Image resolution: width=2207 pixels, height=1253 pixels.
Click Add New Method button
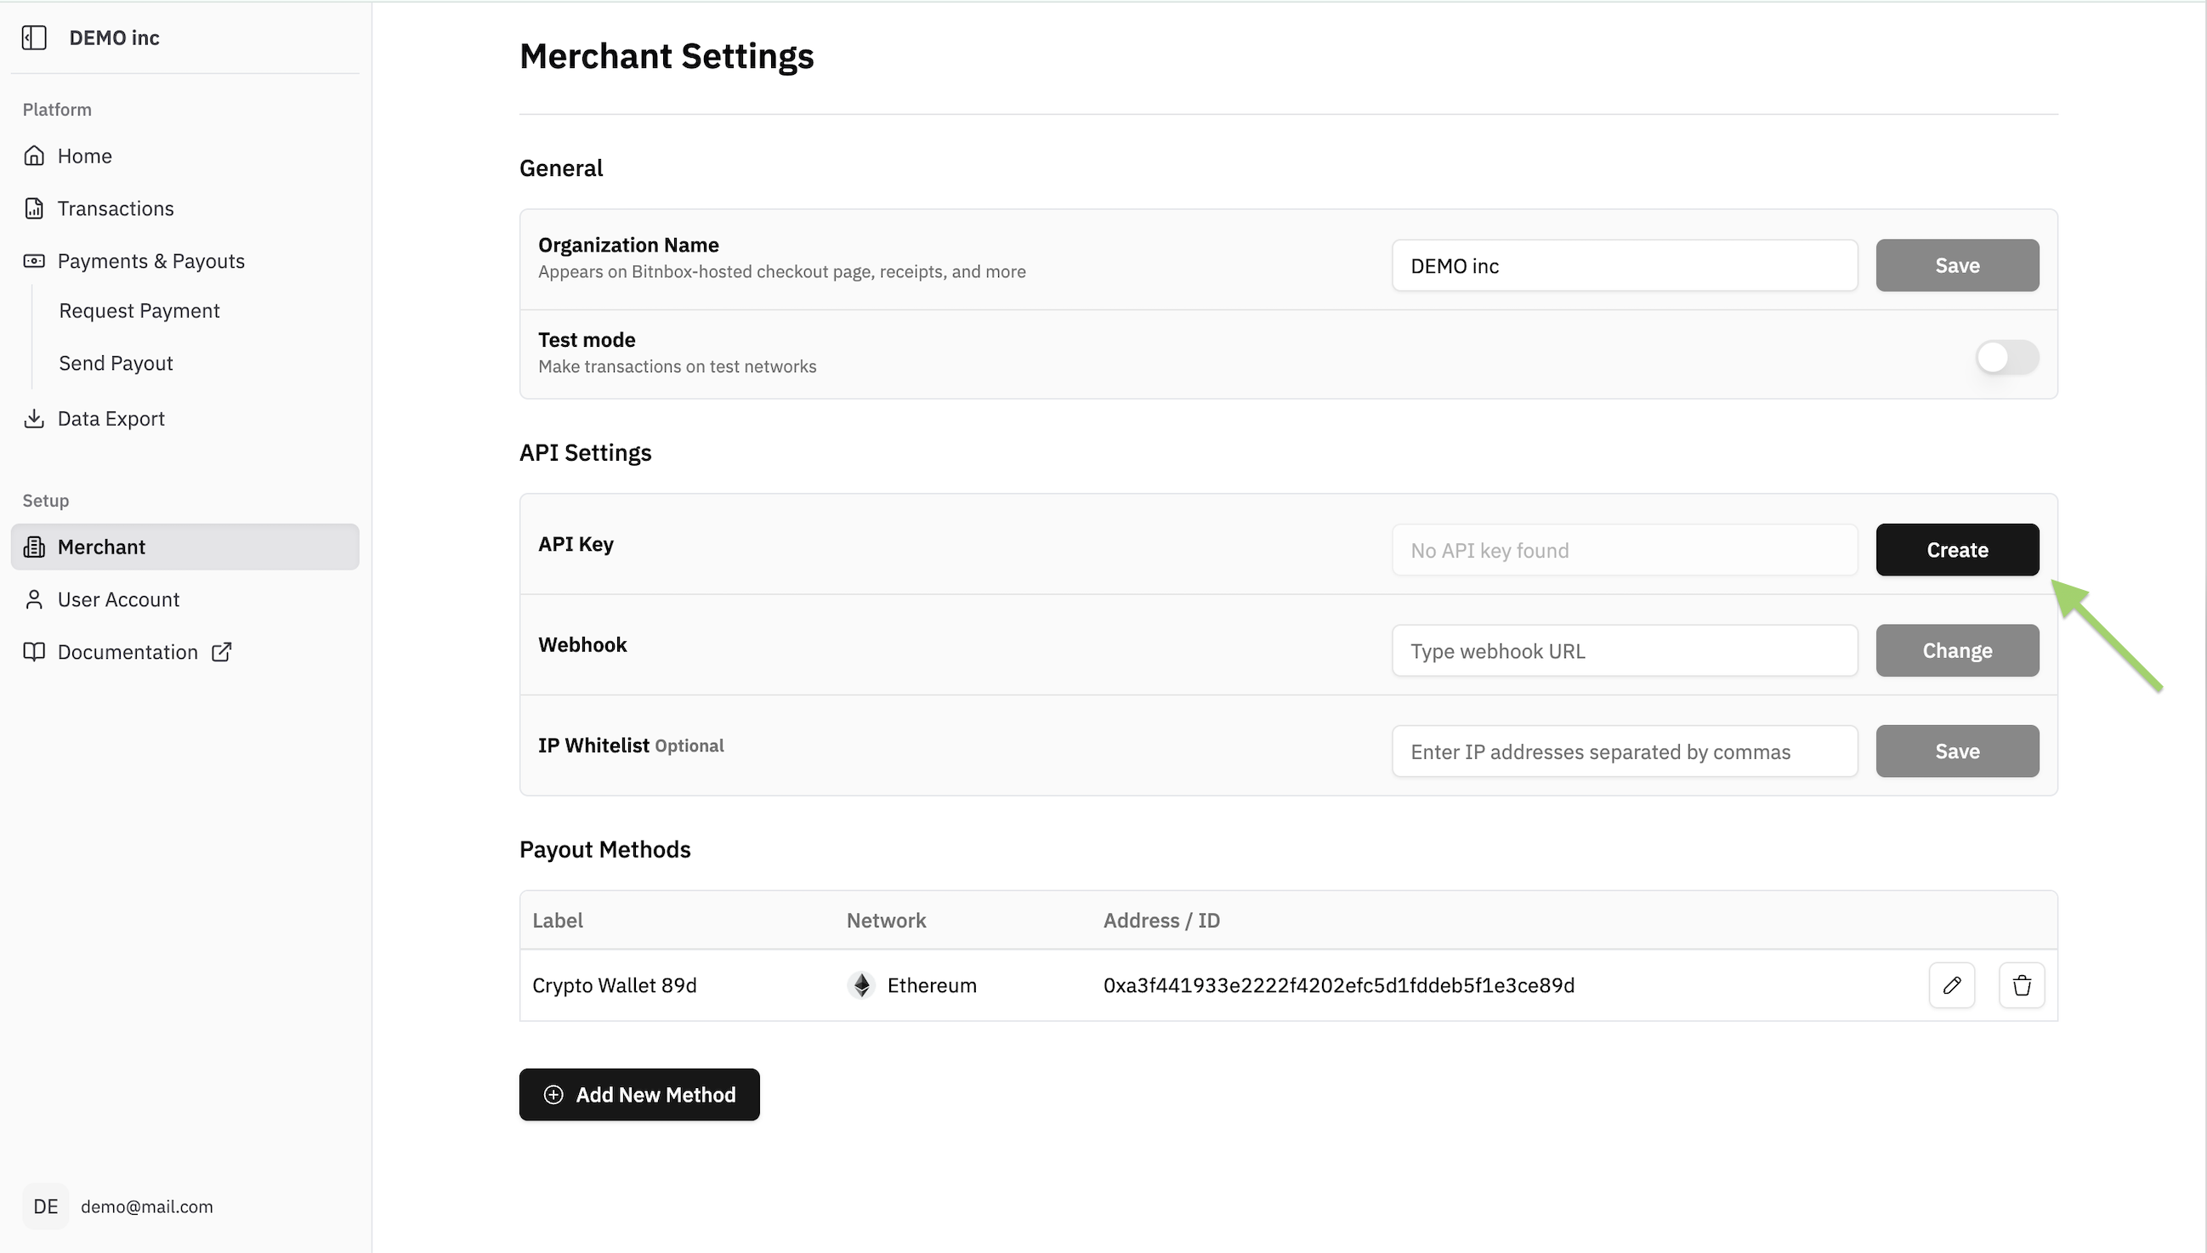point(639,1095)
